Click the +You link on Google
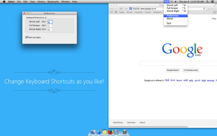The image size is (217, 136). 214,18
